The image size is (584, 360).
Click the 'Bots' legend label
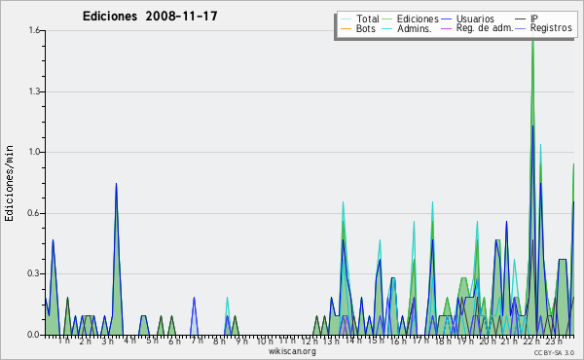(365, 28)
